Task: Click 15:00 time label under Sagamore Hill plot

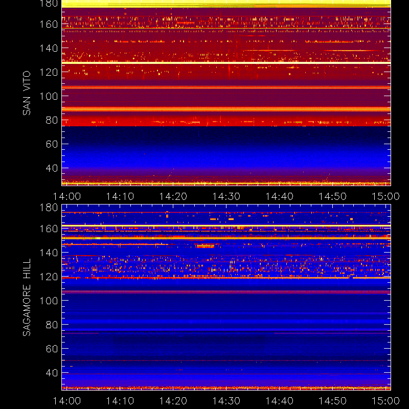Action: (385, 401)
